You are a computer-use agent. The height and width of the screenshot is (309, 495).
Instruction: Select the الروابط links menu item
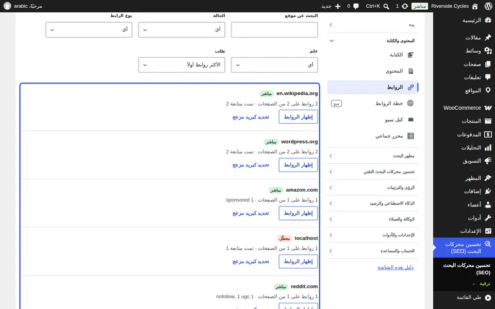point(373,88)
